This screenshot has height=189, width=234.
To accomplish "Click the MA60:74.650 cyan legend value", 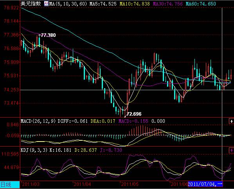I will [x=201, y=4].
